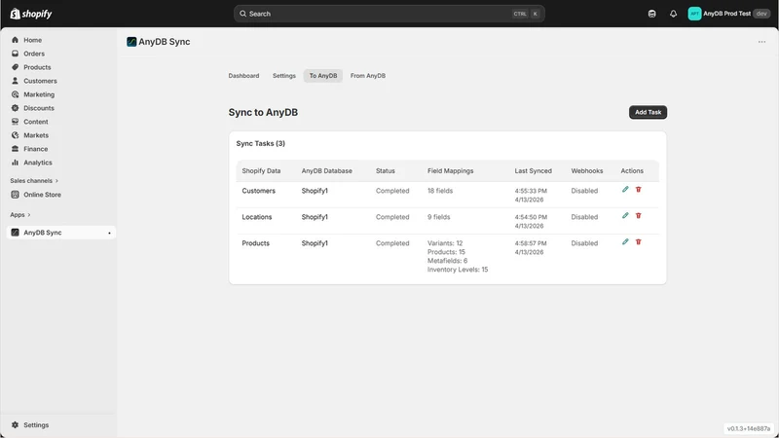This screenshot has width=779, height=438.
Task: Click the Webhooks column header
Action: click(587, 171)
